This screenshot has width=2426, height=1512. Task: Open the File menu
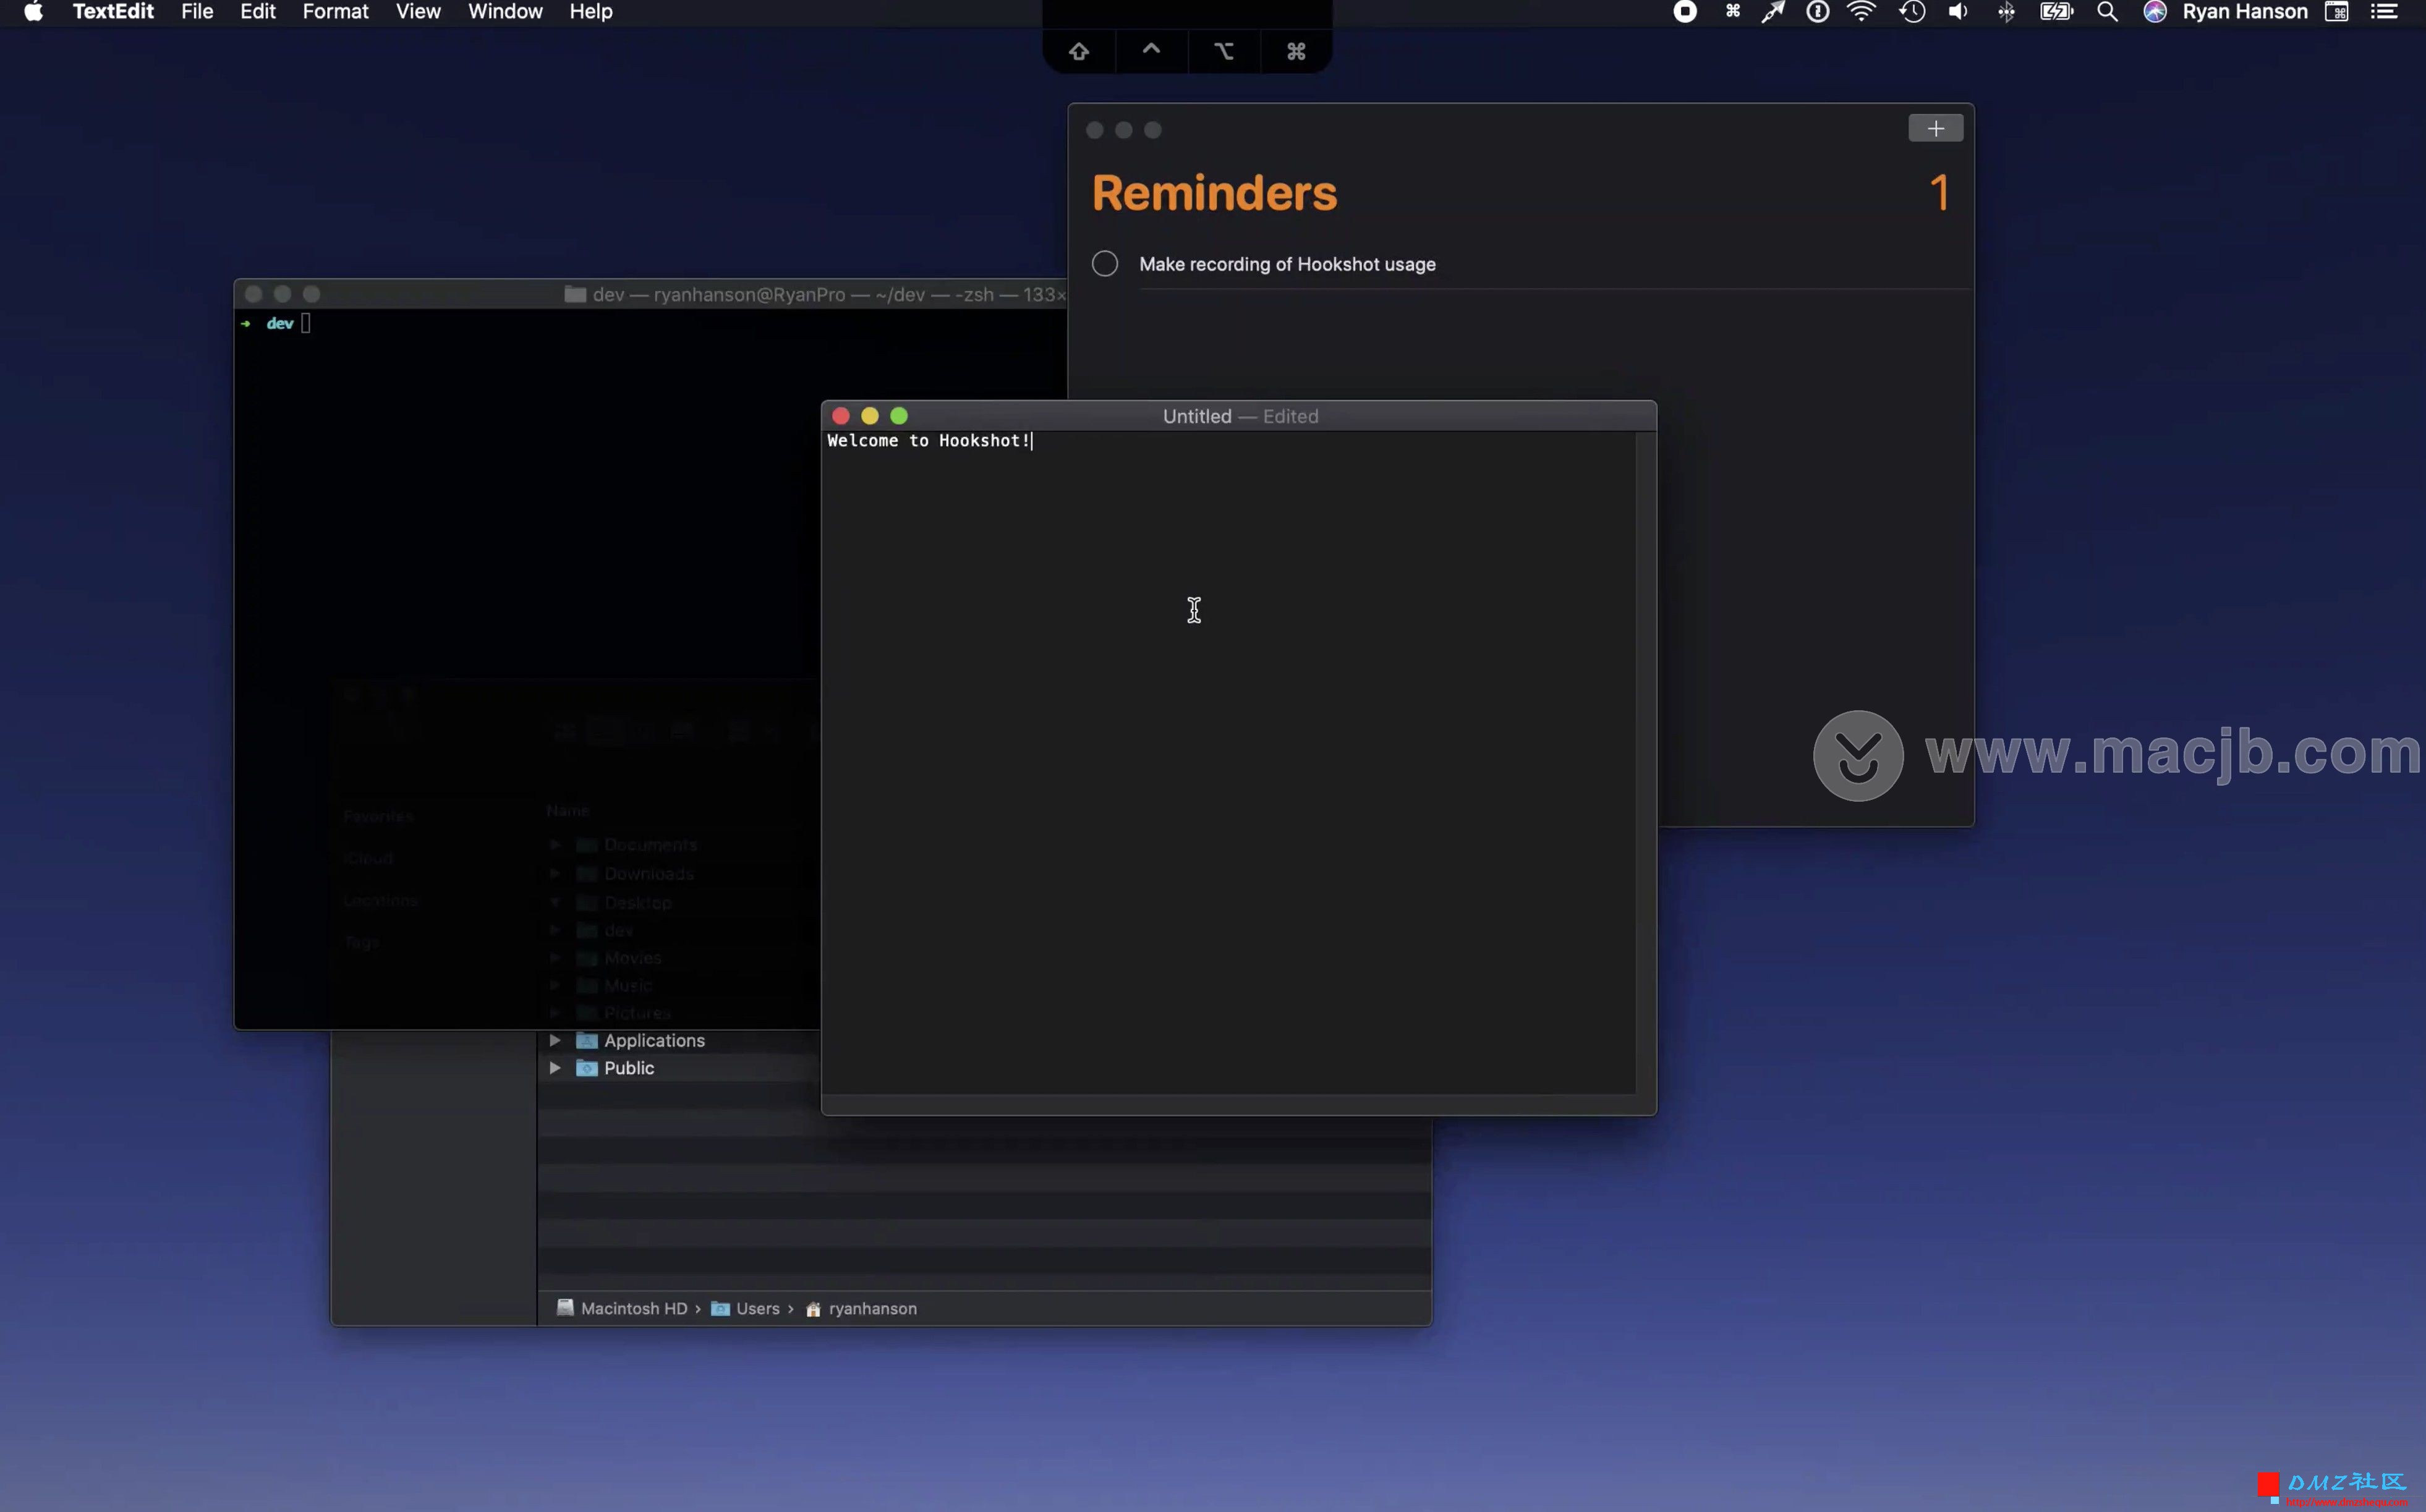pos(197,12)
